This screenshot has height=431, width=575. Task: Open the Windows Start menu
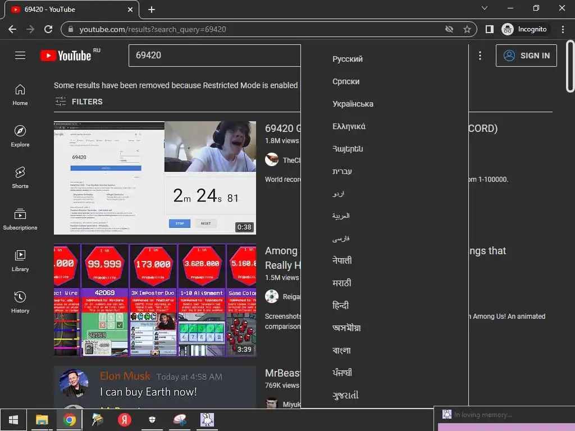coord(13,420)
